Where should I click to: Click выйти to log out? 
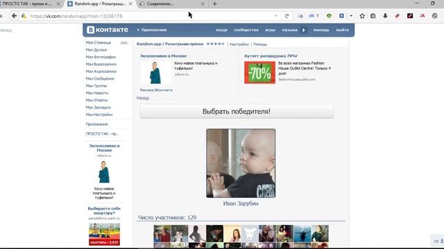click(342, 30)
